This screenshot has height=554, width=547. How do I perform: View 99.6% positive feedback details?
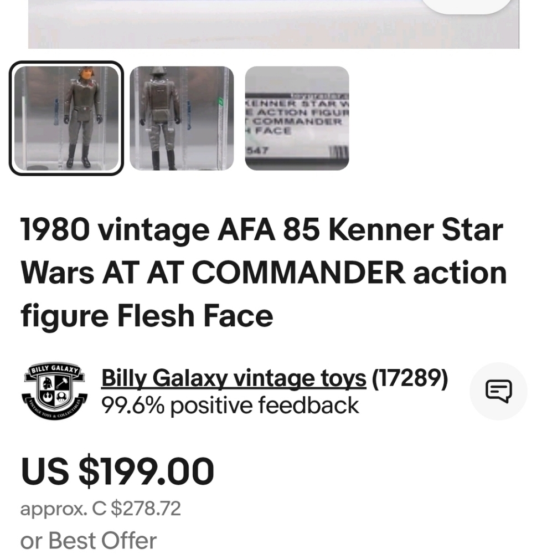[229, 406]
